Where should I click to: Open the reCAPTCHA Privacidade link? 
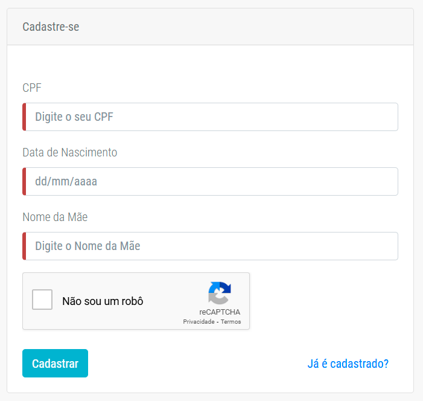199,322
